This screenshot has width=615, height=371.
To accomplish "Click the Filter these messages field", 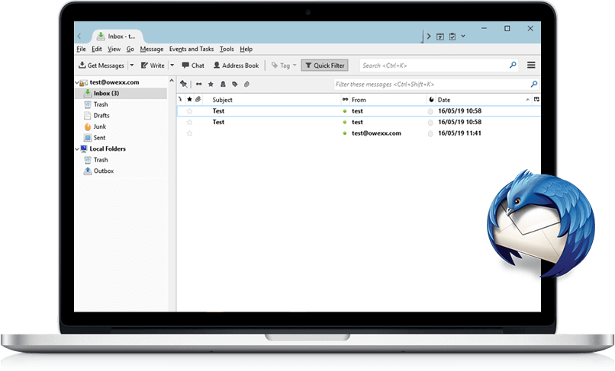I will (x=436, y=85).
